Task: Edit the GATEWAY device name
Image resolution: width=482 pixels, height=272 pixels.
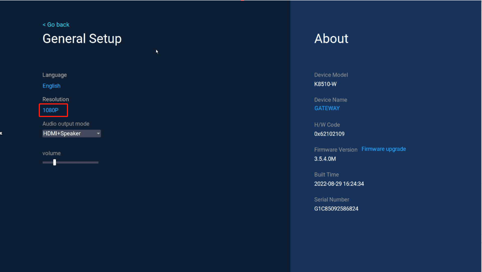Action: point(327,108)
